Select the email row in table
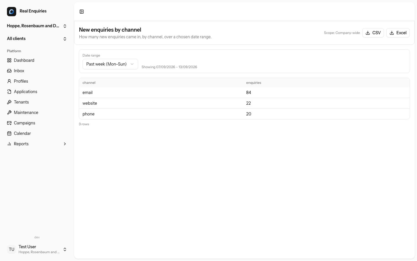 click(244, 93)
